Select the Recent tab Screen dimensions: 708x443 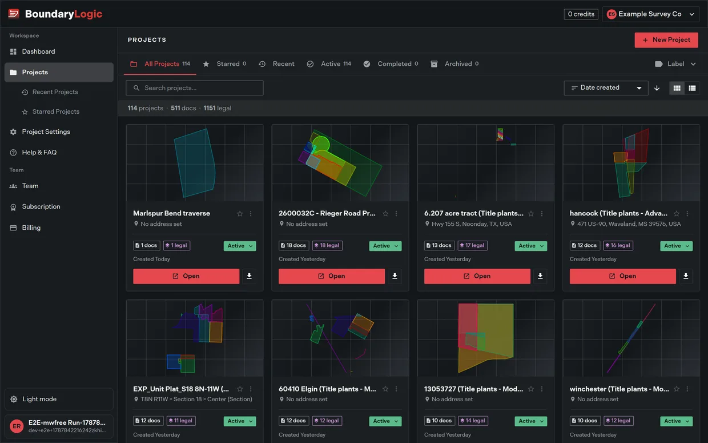point(277,64)
